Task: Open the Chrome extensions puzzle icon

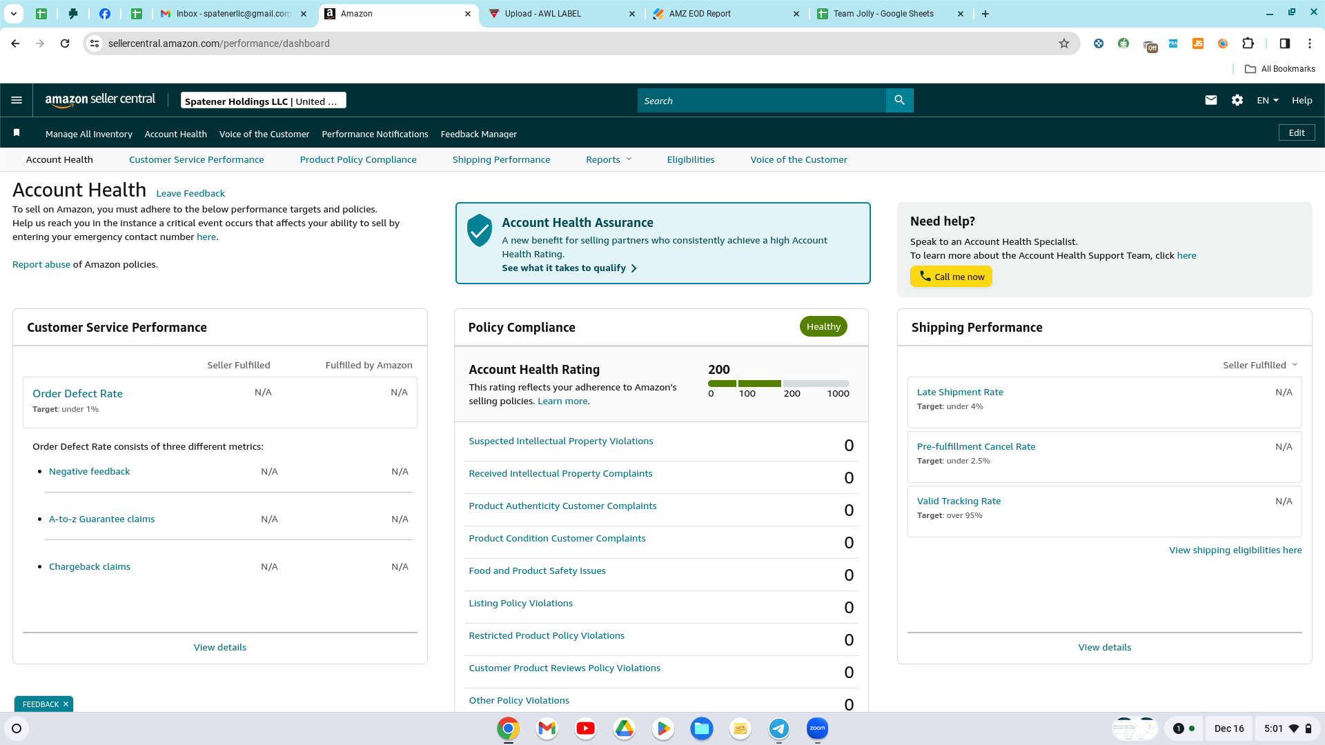Action: point(1248,43)
